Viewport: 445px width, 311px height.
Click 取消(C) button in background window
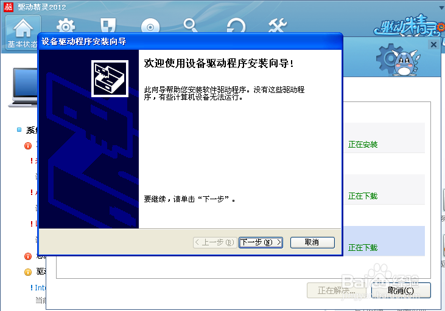coord(401,290)
